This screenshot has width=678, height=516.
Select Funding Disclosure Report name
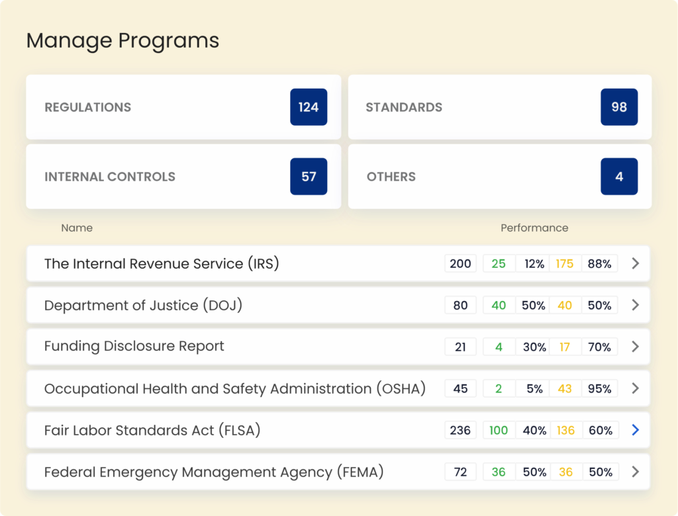click(134, 346)
